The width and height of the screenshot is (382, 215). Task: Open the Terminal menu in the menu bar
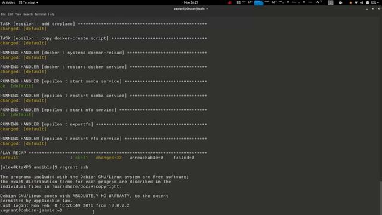point(40,14)
